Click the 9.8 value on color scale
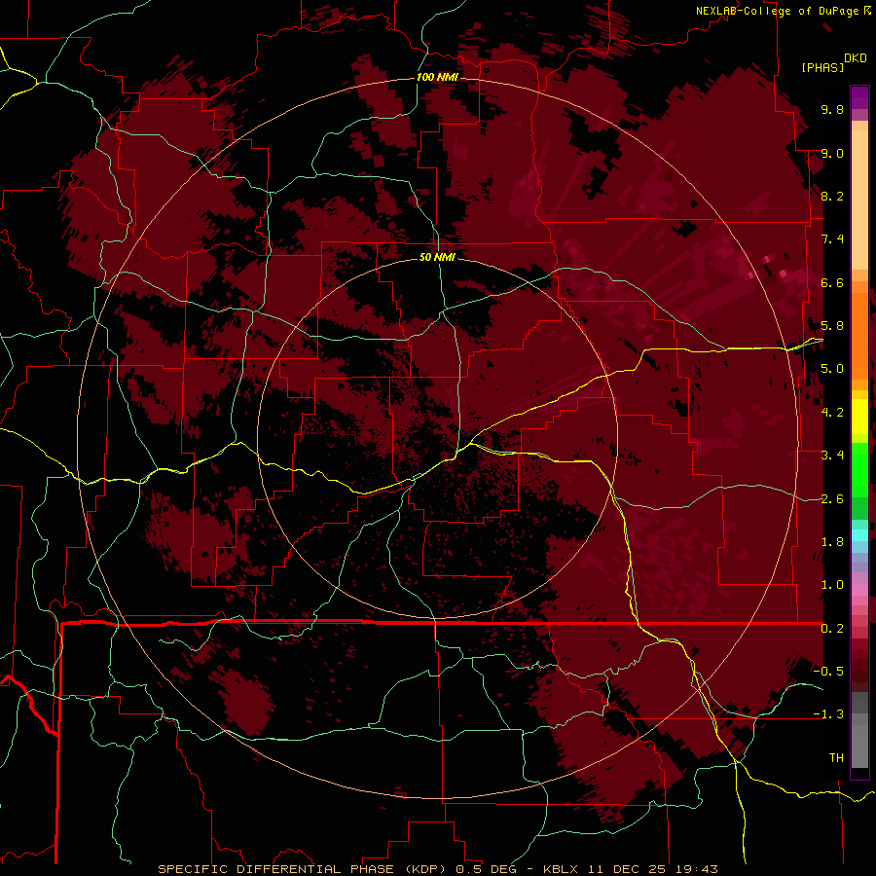Image resolution: width=876 pixels, height=876 pixels. [x=832, y=109]
